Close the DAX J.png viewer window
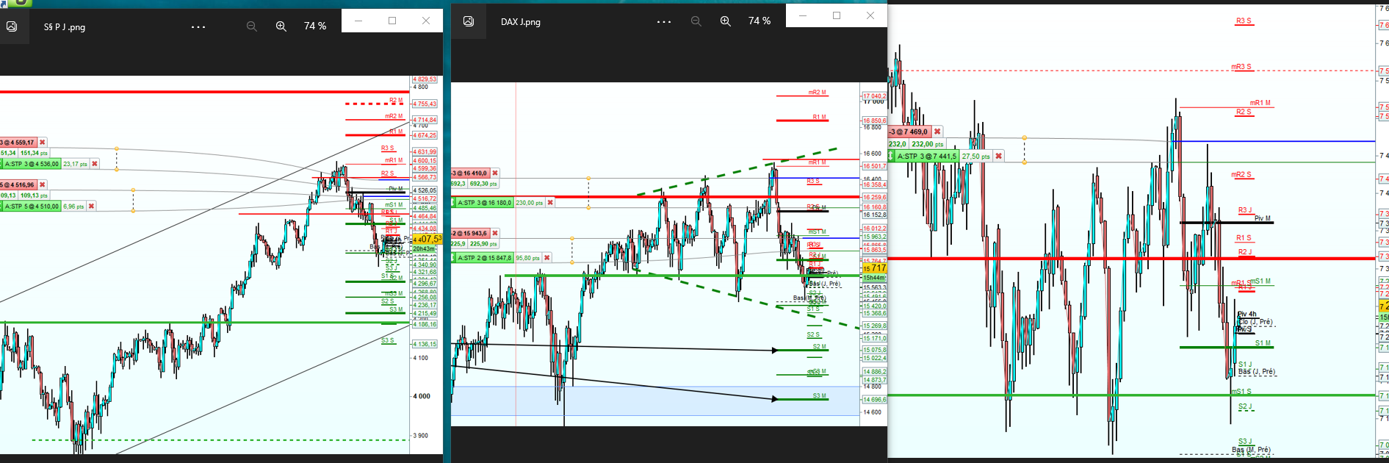This screenshot has height=463, width=1389. point(870,15)
